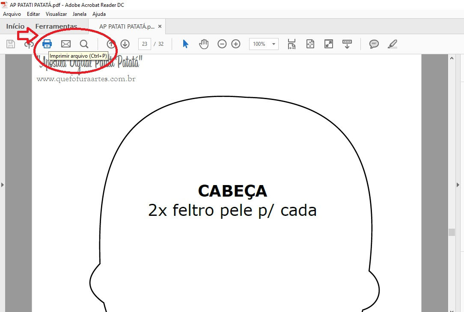The image size is (464, 312).
Task: Open the Imprimir arquivo print icon
Action: [x=47, y=44]
